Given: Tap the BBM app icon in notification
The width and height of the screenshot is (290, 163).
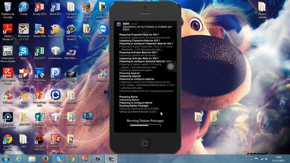Looking at the screenshot, I should coord(119,24).
